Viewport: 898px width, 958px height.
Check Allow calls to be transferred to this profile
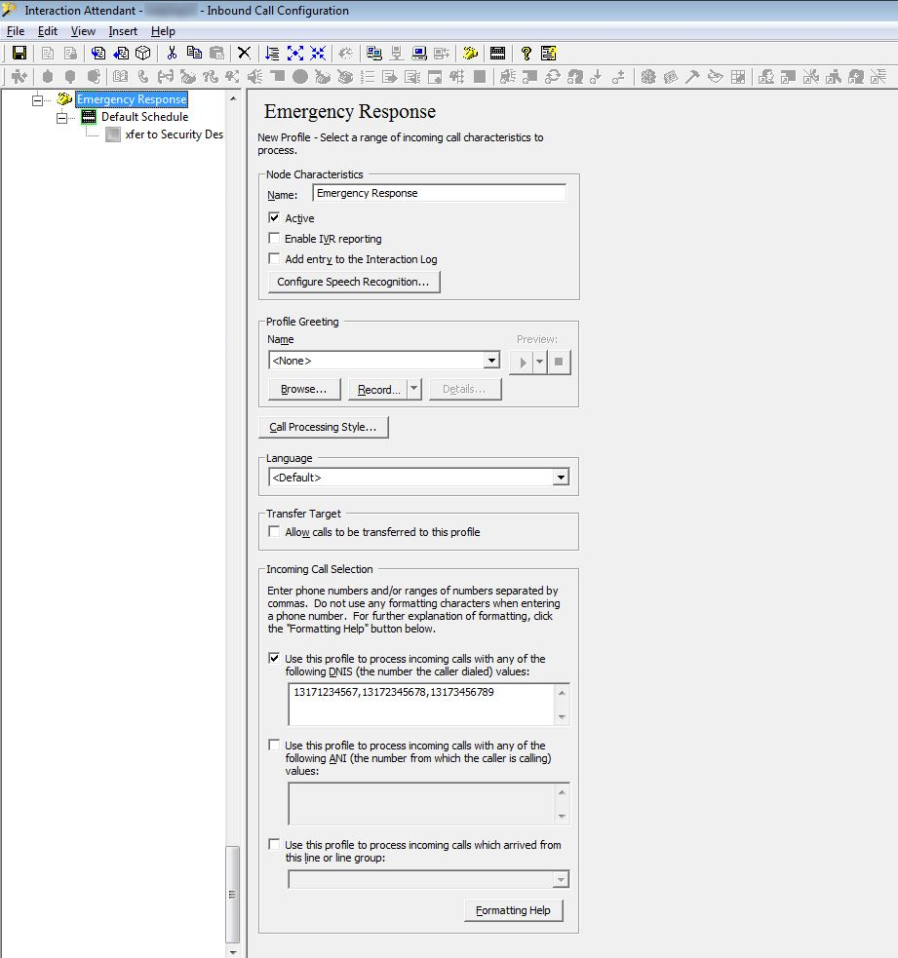pyautogui.click(x=274, y=532)
